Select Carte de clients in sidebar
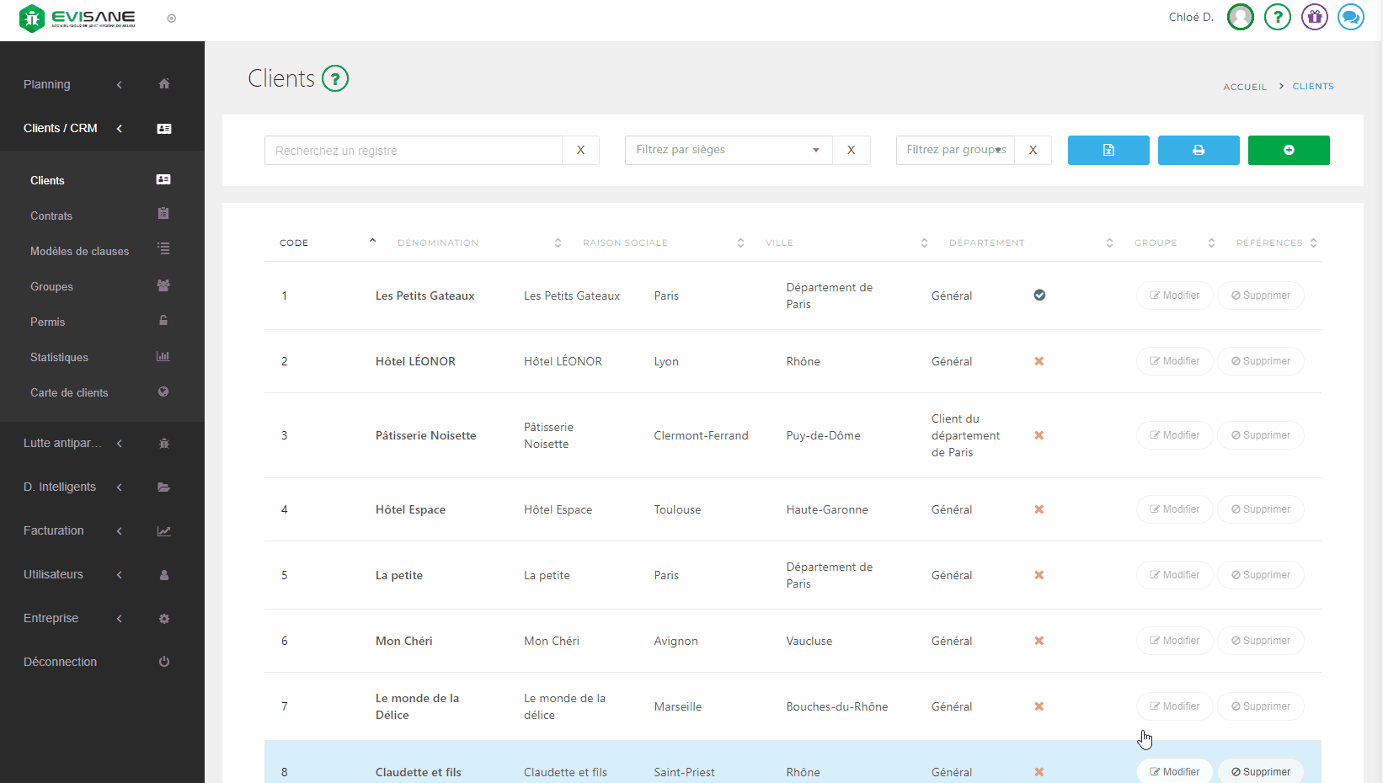 [69, 393]
